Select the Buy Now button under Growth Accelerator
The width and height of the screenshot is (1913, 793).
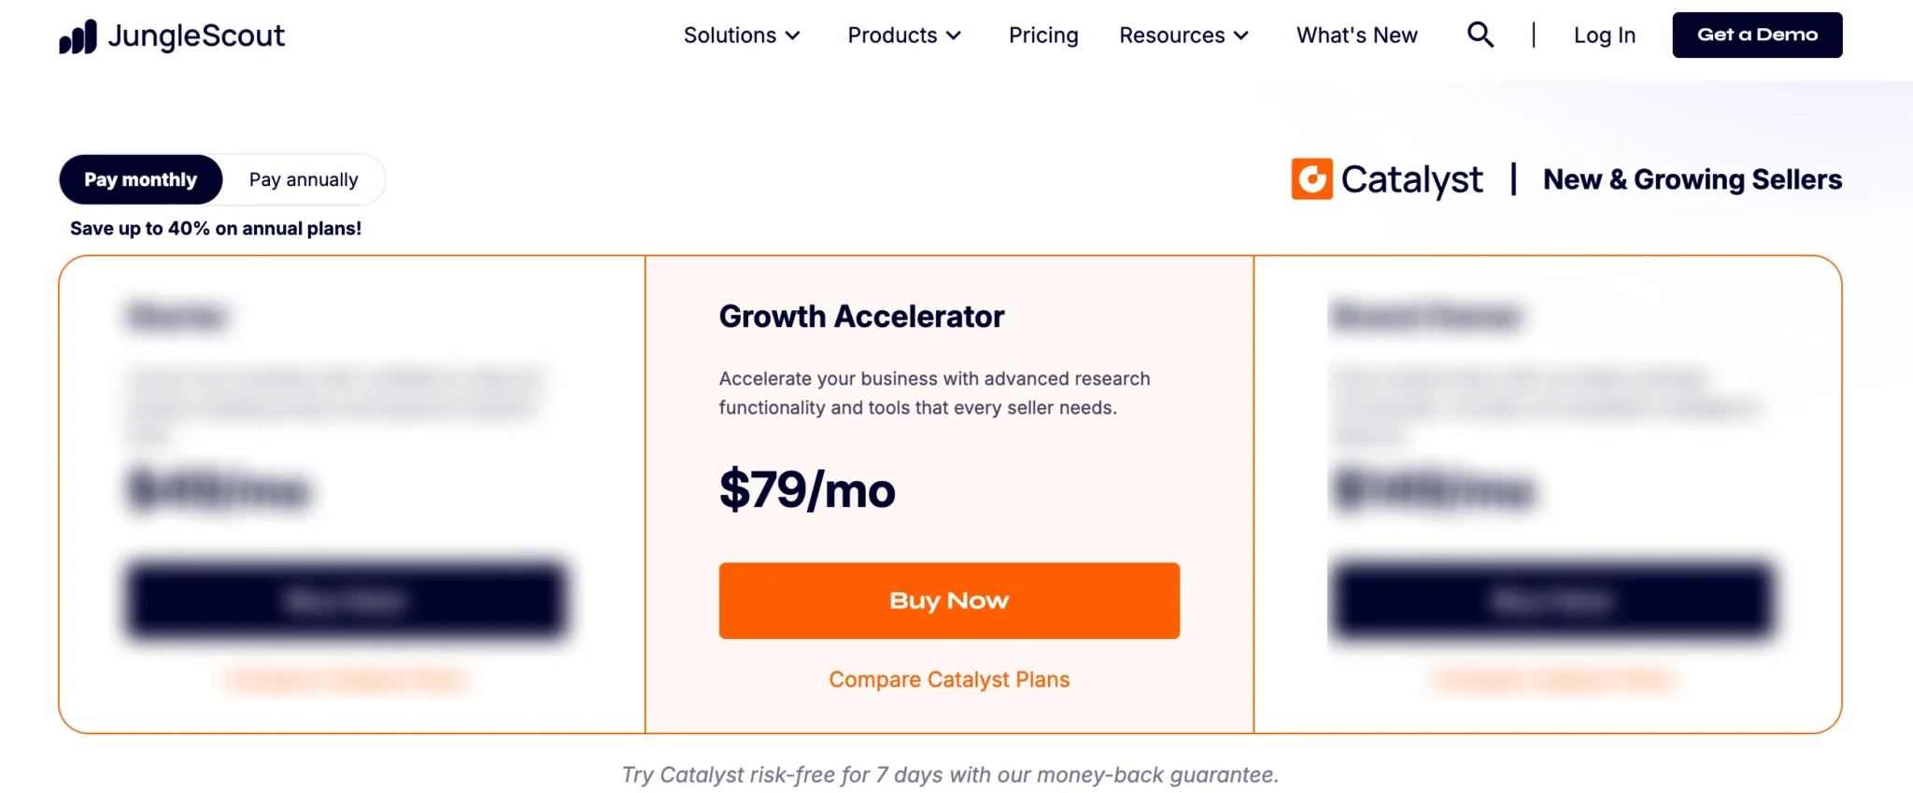(948, 601)
